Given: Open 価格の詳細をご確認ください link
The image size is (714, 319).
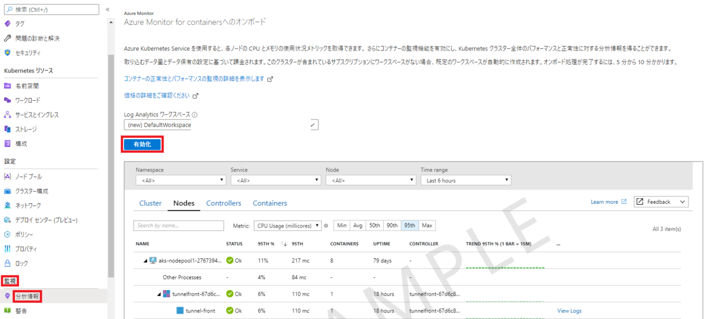Looking at the screenshot, I should pyautogui.click(x=157, y=95).
